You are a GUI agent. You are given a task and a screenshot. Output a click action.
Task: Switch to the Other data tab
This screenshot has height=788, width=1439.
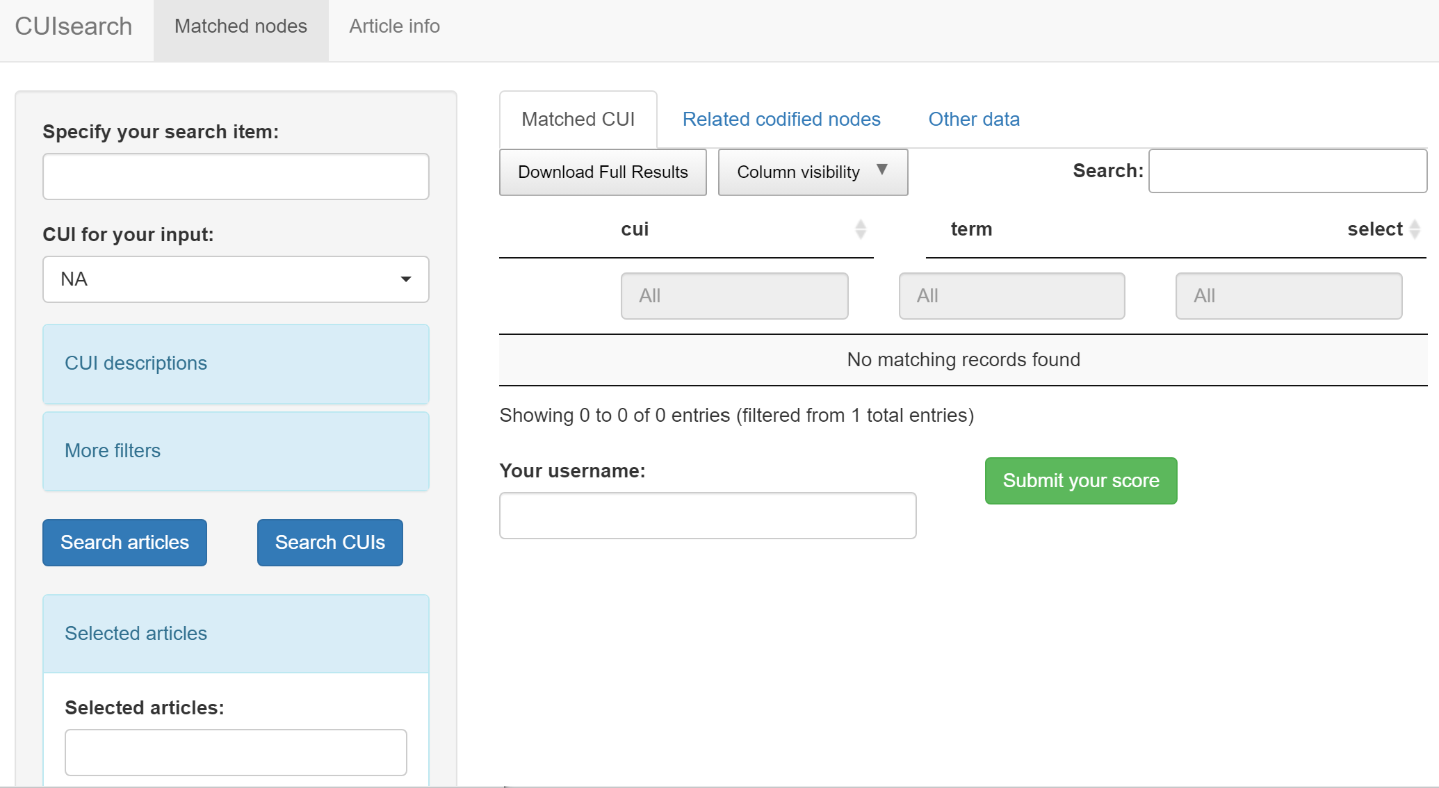[x=973, y=120]
